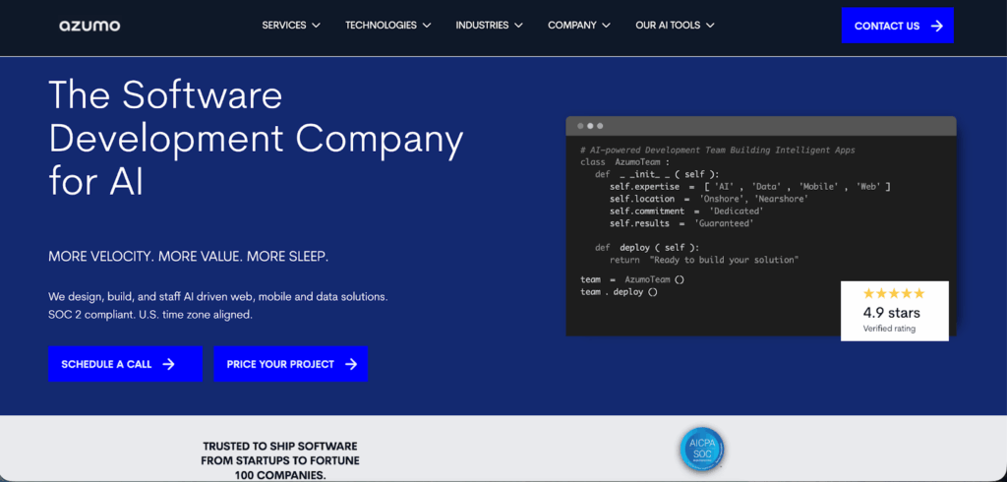Expand the Company chevron arrow
This screenshot has width=1007, height=482.
(606, 26)
